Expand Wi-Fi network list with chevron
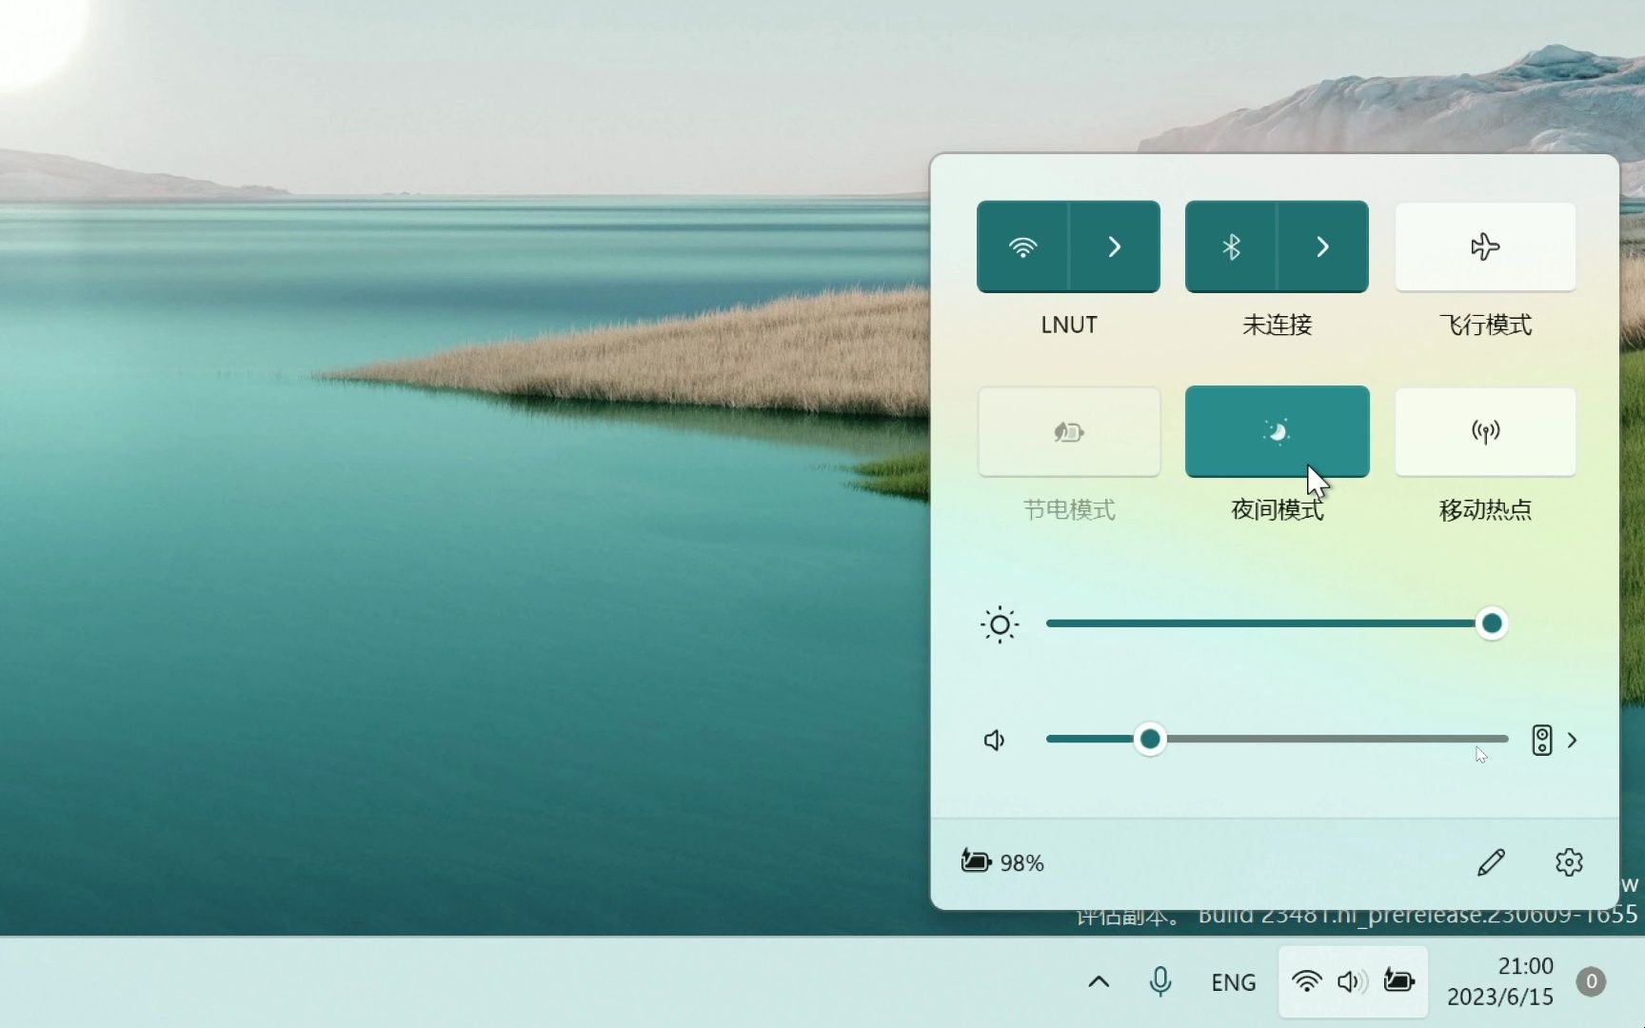This screenshot has height=1028, width=1645. coord(1113,247)
